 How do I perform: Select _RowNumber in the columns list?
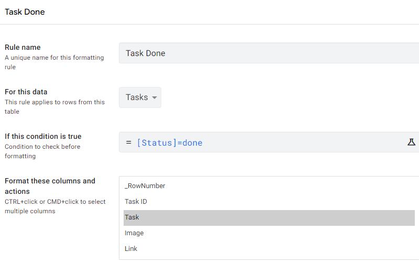[145, 186]
